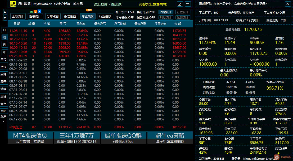Select the 专业数据 button
The image size is (293, 161).
[x=88, y=16]
